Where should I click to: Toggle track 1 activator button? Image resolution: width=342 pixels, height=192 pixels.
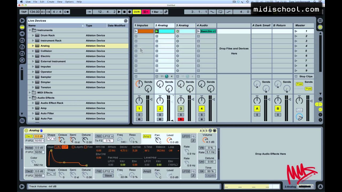(139, 109)
